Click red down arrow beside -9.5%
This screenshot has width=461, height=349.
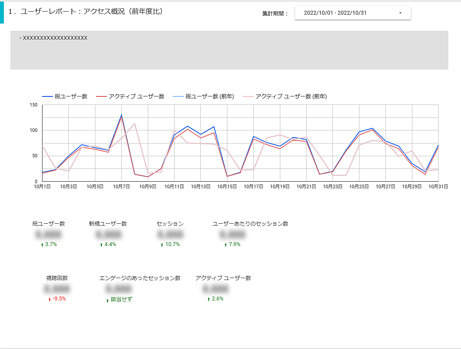pos(49,299)
